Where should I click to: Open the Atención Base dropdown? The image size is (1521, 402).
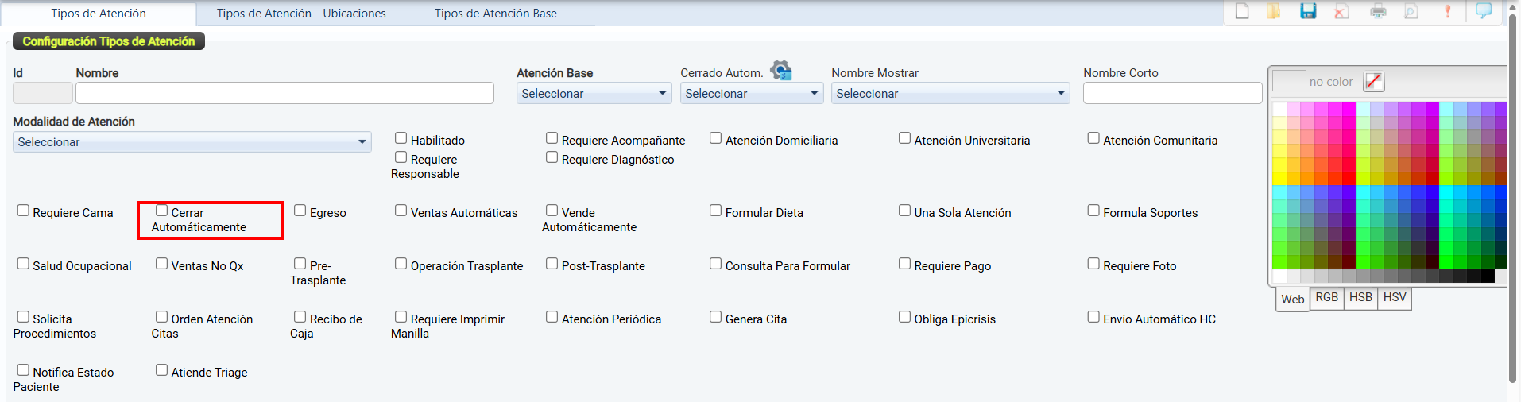click(x=593, y=94)
